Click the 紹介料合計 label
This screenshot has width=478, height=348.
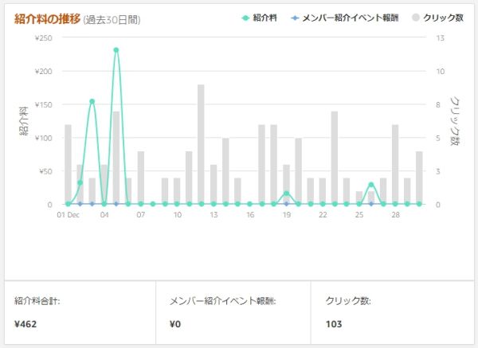(x=37, y=301)
